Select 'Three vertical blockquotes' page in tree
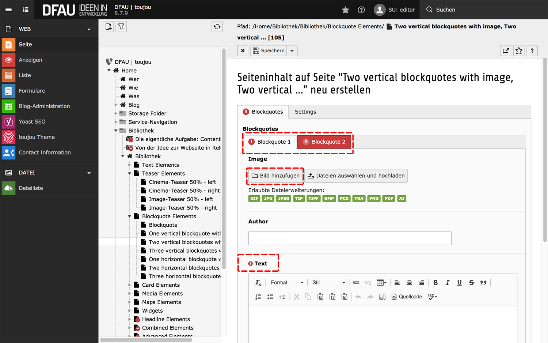This screenshot has height=343, width=548. (x=184, y=251)
